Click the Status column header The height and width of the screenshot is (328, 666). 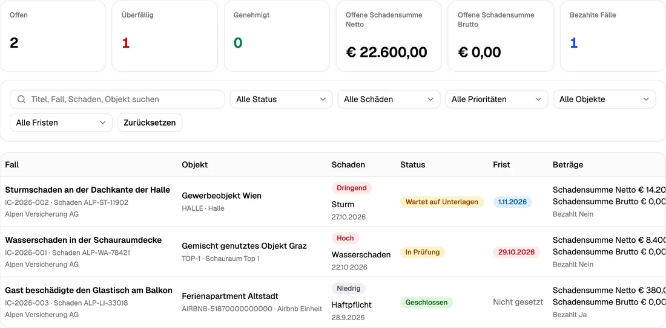[x=412, y=164]
